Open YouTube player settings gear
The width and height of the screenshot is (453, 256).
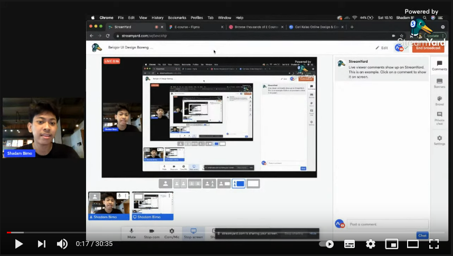point(371,244)
